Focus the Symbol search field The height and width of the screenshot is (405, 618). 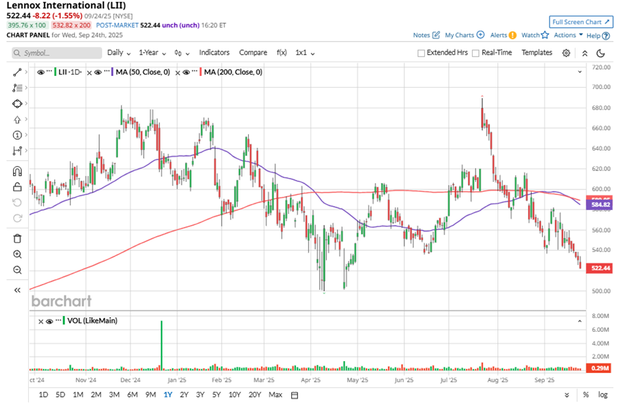(x=56, y=53)
